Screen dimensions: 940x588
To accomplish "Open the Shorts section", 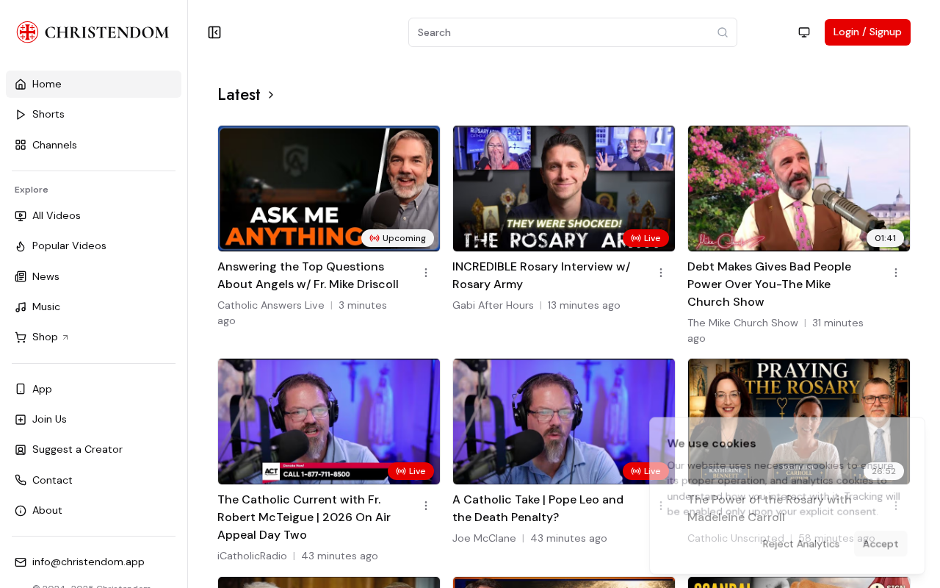I will [93, 115].
